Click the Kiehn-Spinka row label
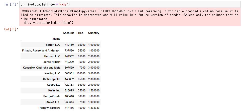This screenshot has height=112, width=242. [52, 79]
